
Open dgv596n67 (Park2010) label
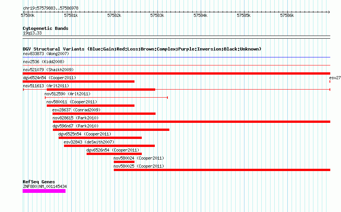click(75, 126)
